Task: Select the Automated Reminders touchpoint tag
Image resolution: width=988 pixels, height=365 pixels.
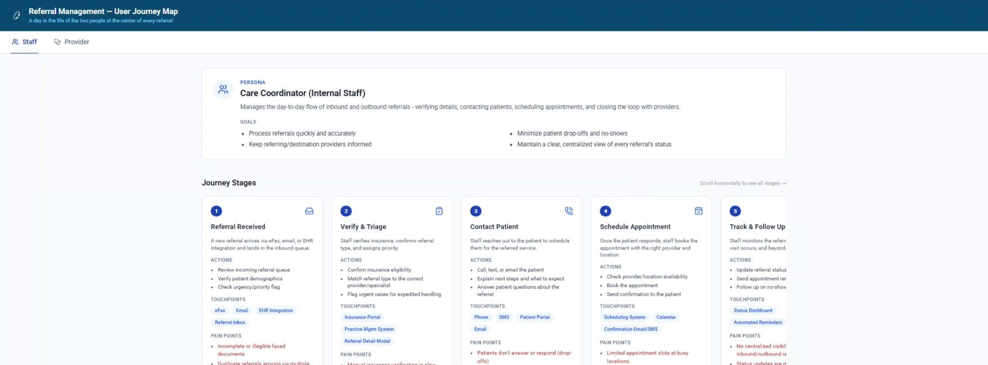Action: pyautogui.click(x=758, y=322)
